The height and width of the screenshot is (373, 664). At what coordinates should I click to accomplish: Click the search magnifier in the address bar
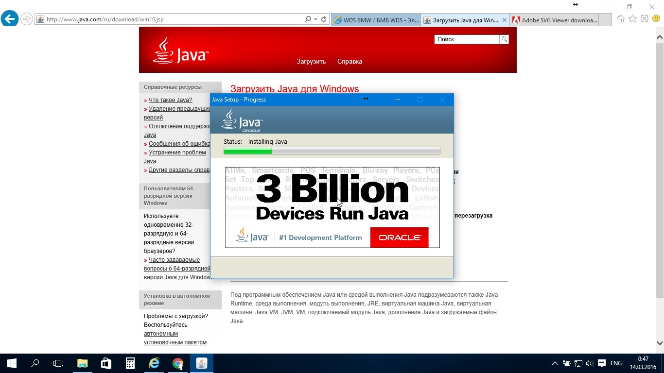coord(308,19)
